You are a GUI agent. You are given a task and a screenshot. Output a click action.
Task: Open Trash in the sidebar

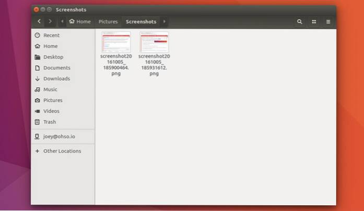coord(50,122)
